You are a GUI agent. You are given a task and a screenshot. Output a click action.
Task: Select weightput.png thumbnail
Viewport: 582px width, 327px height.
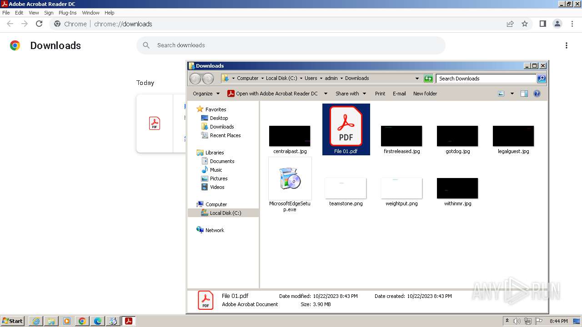point(401,188)
